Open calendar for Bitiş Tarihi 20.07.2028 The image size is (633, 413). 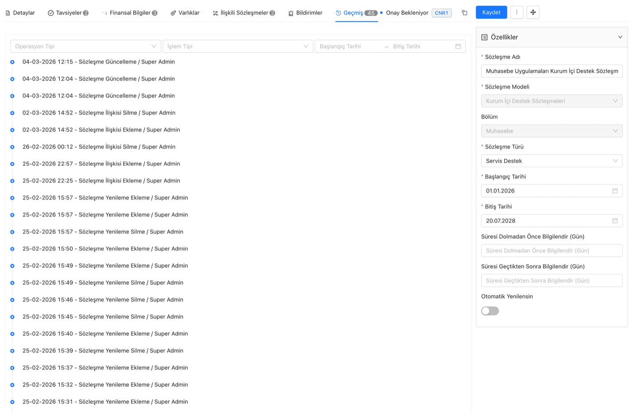click(615, 221)
